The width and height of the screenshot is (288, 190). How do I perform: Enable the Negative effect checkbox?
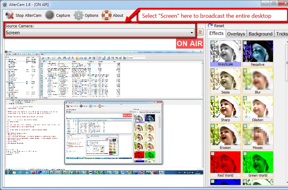245,43
